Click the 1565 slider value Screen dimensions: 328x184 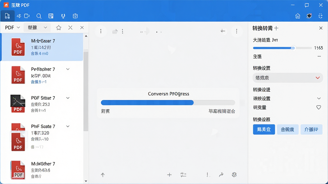coord(318,48)
